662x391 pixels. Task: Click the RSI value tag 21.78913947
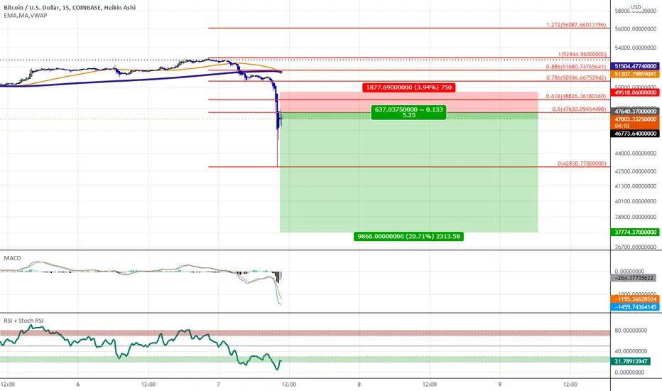(x=631, y=361)
